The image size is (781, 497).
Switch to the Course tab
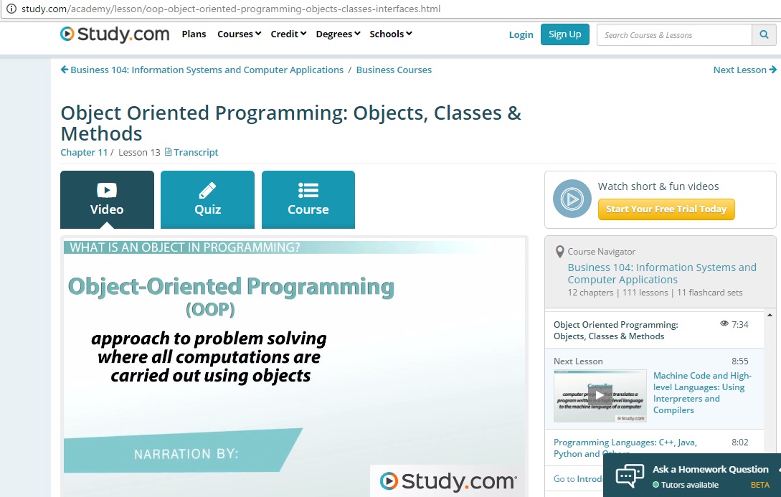(x=308, y=199)
